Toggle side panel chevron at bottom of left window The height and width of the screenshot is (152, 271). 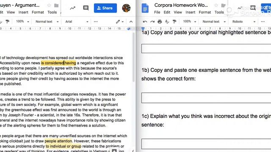(x=133, y=151)
